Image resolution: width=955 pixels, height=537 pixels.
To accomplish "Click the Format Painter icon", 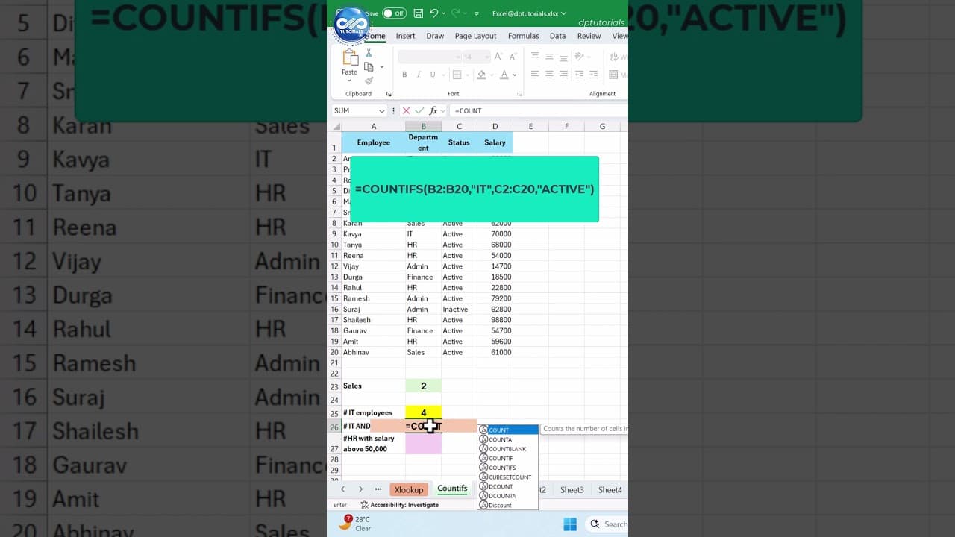I will coord(369,80).
